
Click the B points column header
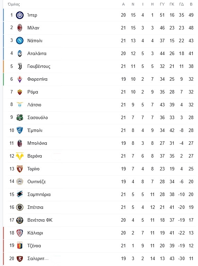click(191, 4)
